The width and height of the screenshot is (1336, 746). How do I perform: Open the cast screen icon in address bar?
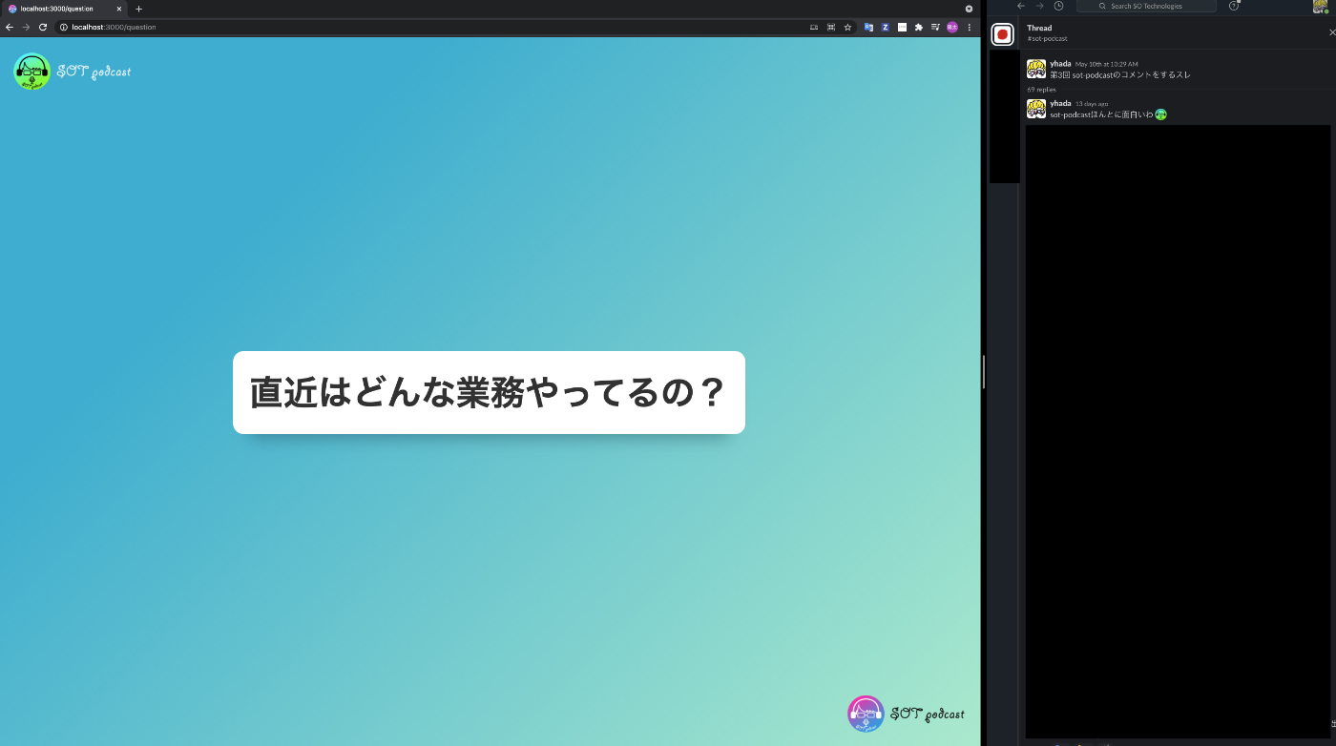pos(814,27)
